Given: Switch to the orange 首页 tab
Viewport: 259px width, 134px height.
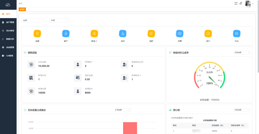Looking at the screenshot, I should (22, 9).
